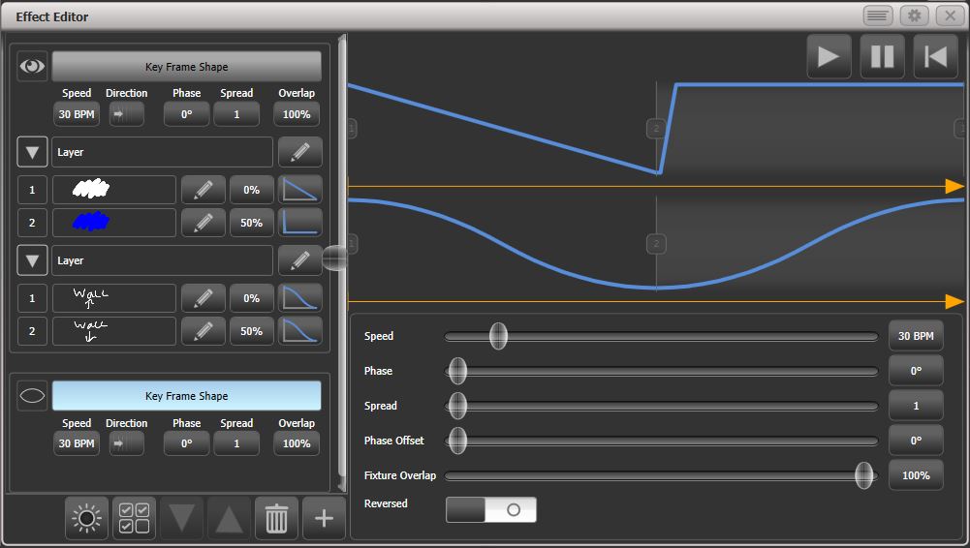Select the first Key Frame Shape header
The width and height of the screenshot is (970, 548).
pos(187,67)
